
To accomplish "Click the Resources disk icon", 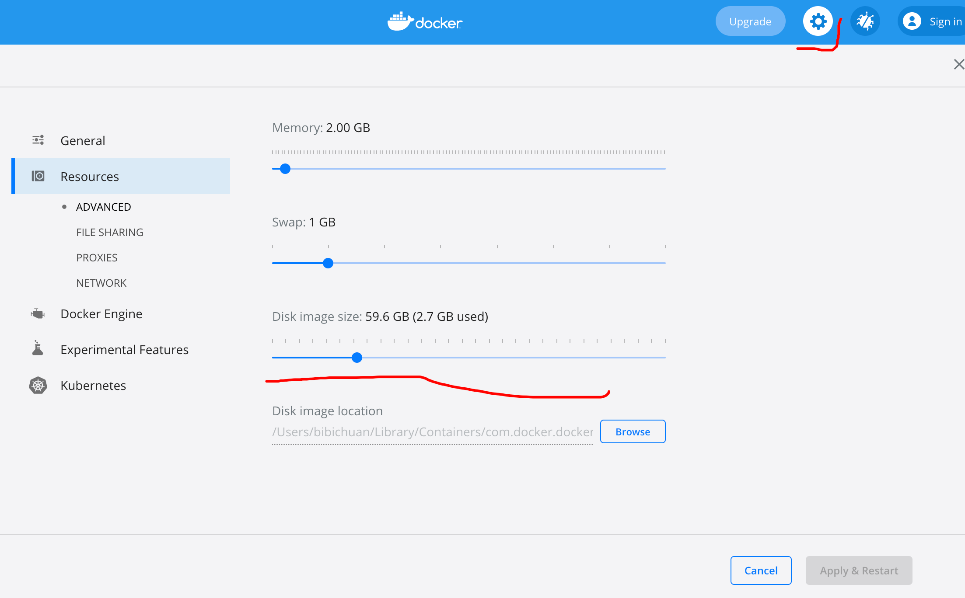I will point(38,176).
